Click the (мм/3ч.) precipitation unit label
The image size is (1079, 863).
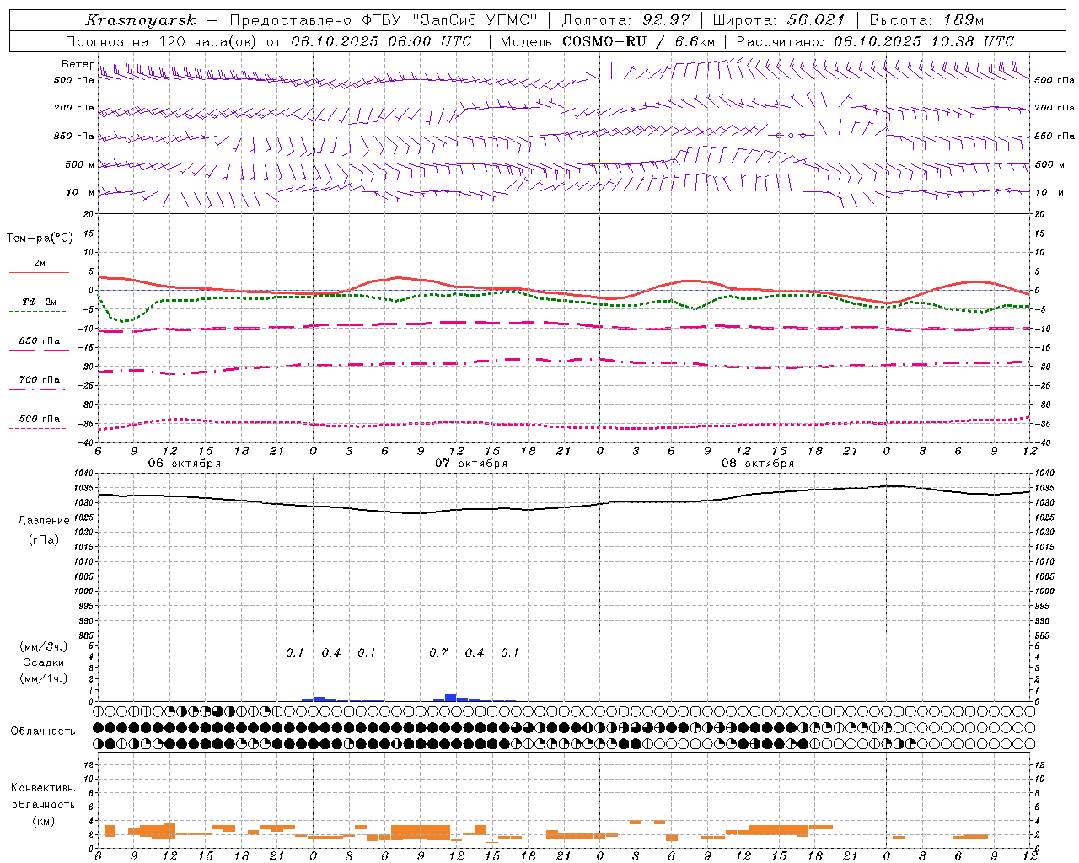tap(44, 646)
